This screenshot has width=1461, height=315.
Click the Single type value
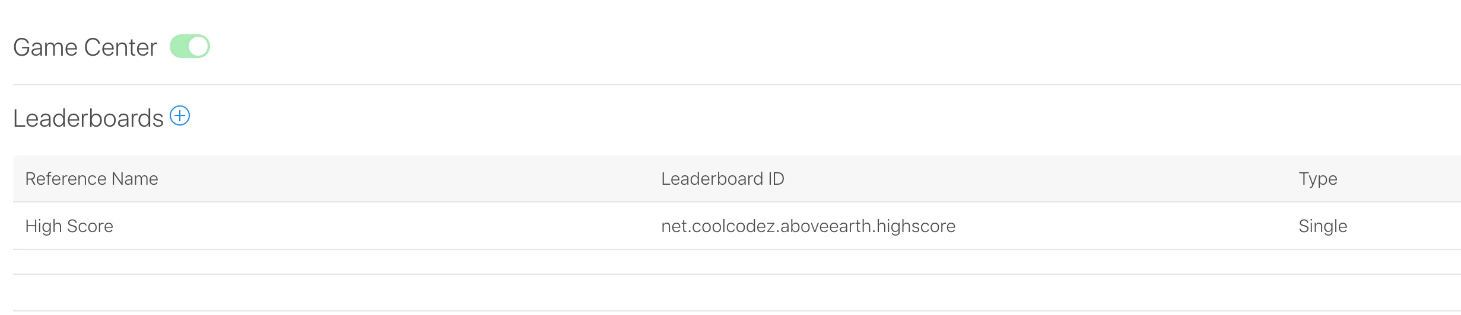pyautogui.click(x=1322, y=226)
